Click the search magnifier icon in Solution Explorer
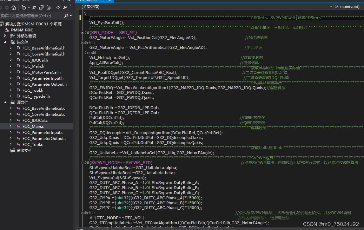364x230 pixels. [x=66, y=16]
